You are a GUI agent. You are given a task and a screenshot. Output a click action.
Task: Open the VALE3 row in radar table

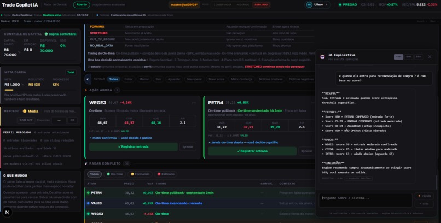coord(200,203)
